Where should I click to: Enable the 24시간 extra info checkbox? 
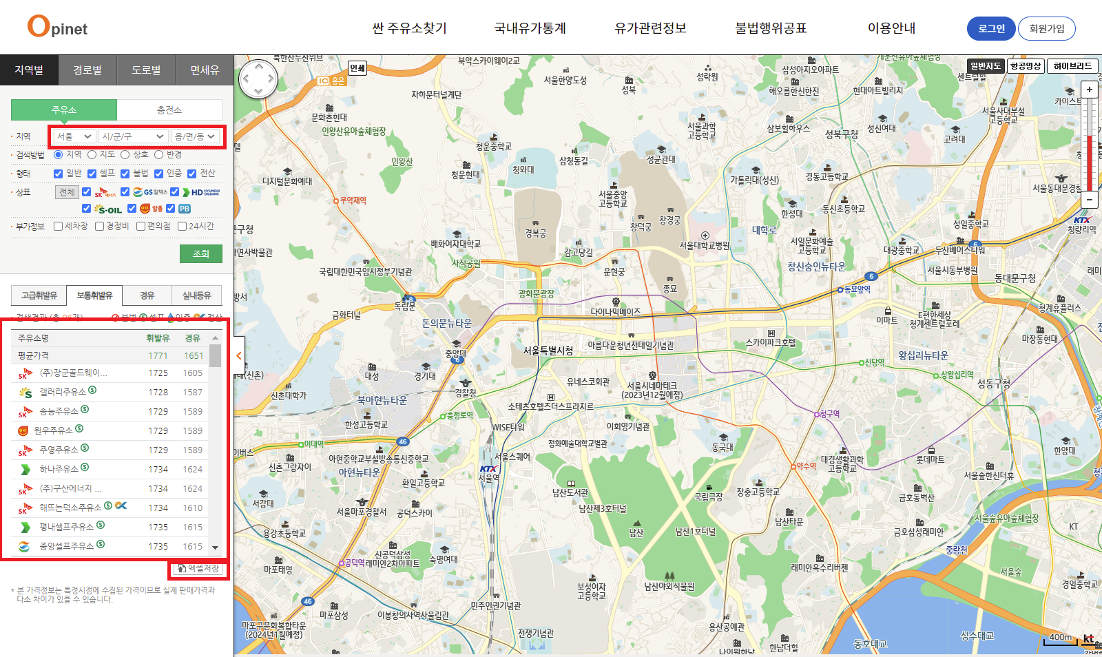tap(183, 226)
